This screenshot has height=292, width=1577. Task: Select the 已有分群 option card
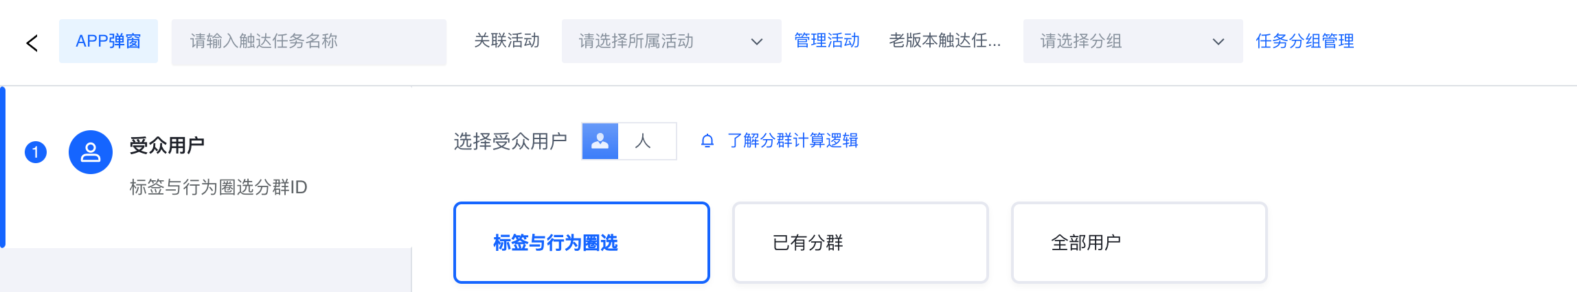[860, 243]
